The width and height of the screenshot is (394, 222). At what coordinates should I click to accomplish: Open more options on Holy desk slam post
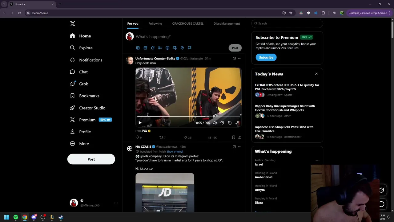(x=240, y=59)
